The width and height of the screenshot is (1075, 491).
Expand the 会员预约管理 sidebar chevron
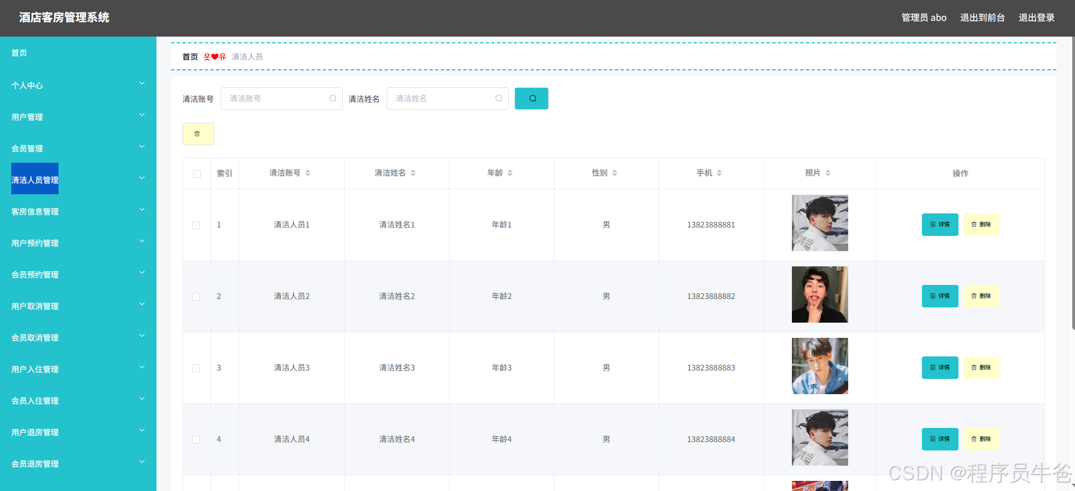tap(142, 273)
